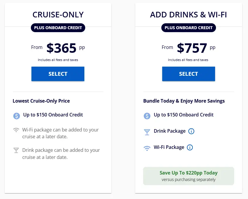Click the blue Wi-Fi Package icon
The image size is (248, 199).
point(147,148)
